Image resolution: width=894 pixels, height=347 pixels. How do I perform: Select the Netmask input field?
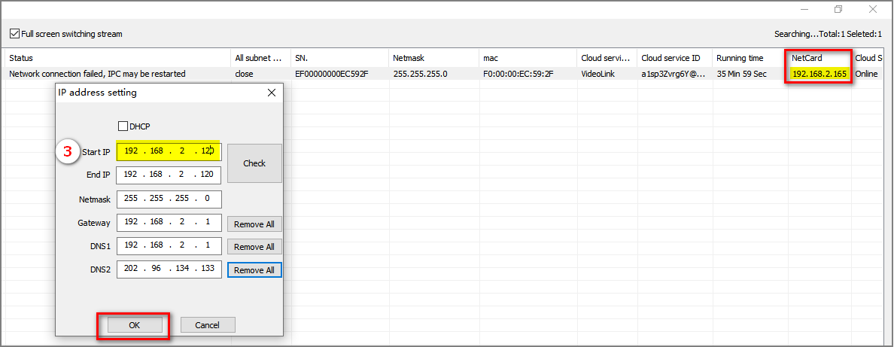[169, 199]
